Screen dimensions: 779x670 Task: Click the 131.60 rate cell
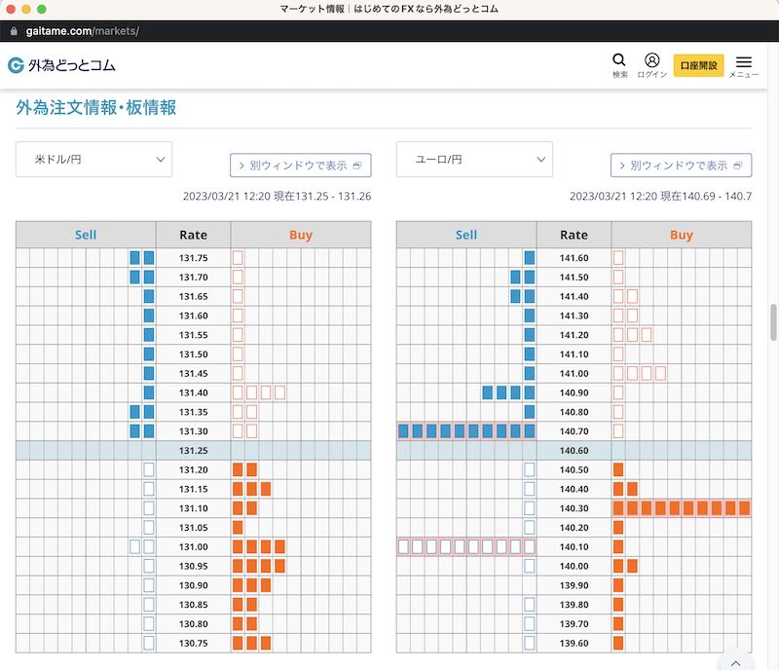point(193,316)
